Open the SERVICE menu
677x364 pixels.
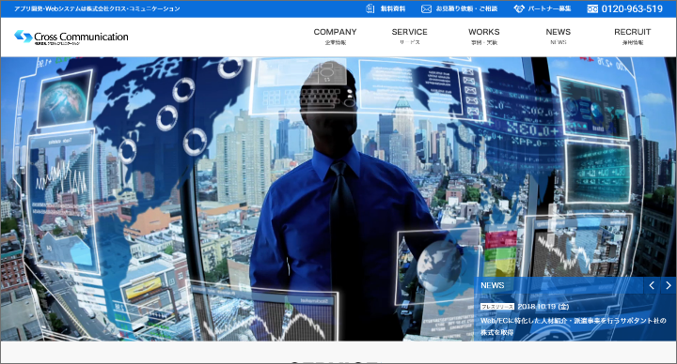tap(409, 37)
